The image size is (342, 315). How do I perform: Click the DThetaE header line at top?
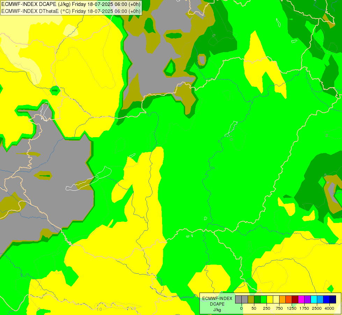(71, 11)
